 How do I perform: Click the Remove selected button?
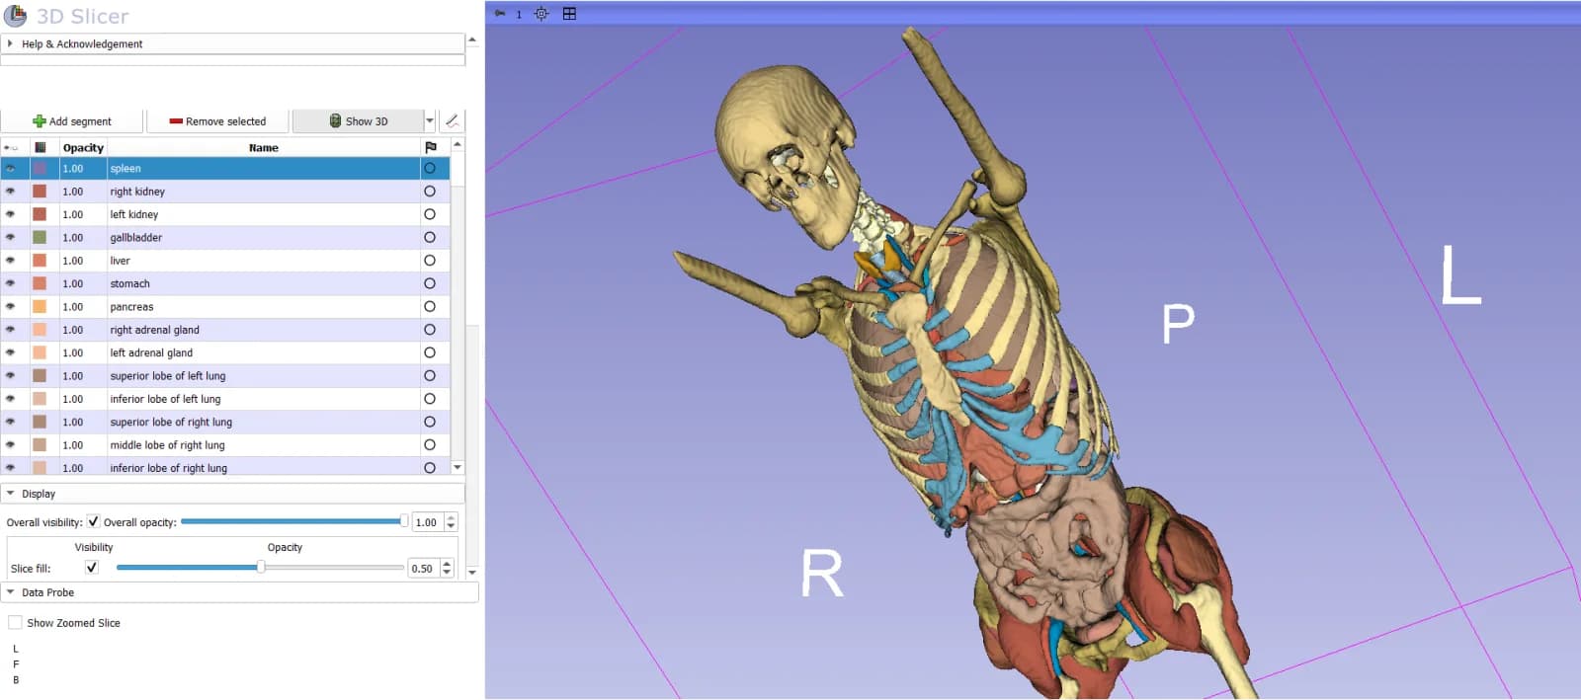pos(217,121)
